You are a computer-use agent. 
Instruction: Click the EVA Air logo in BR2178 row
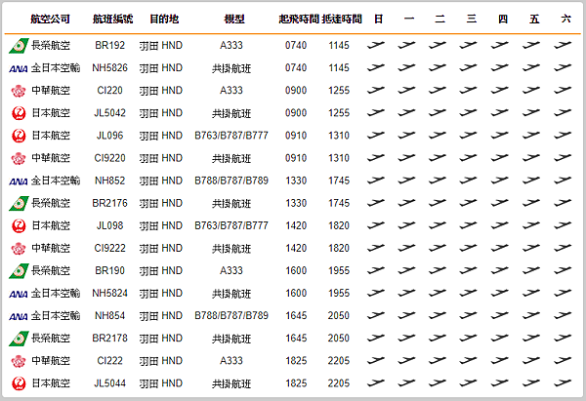pos(19,339)
